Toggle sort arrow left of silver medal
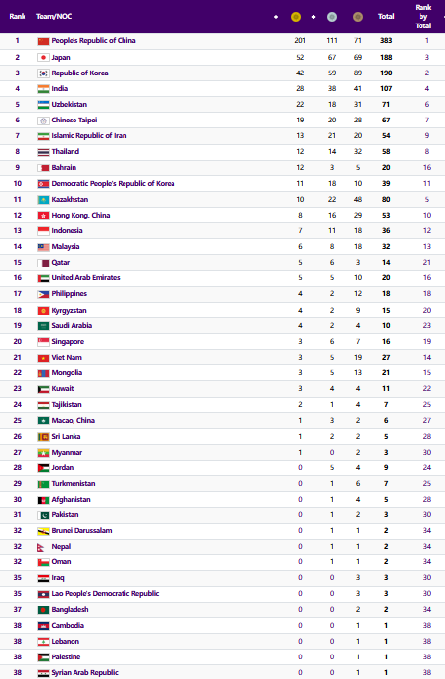 click(x=313, y=17)
